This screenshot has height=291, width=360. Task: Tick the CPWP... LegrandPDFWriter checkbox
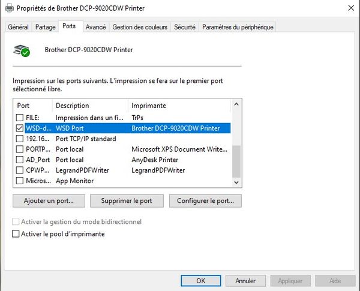pos(20,170)
